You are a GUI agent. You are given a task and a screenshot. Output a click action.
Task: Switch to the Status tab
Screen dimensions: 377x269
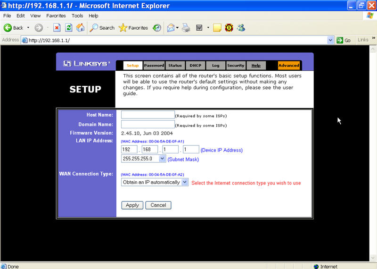[175, 65]
